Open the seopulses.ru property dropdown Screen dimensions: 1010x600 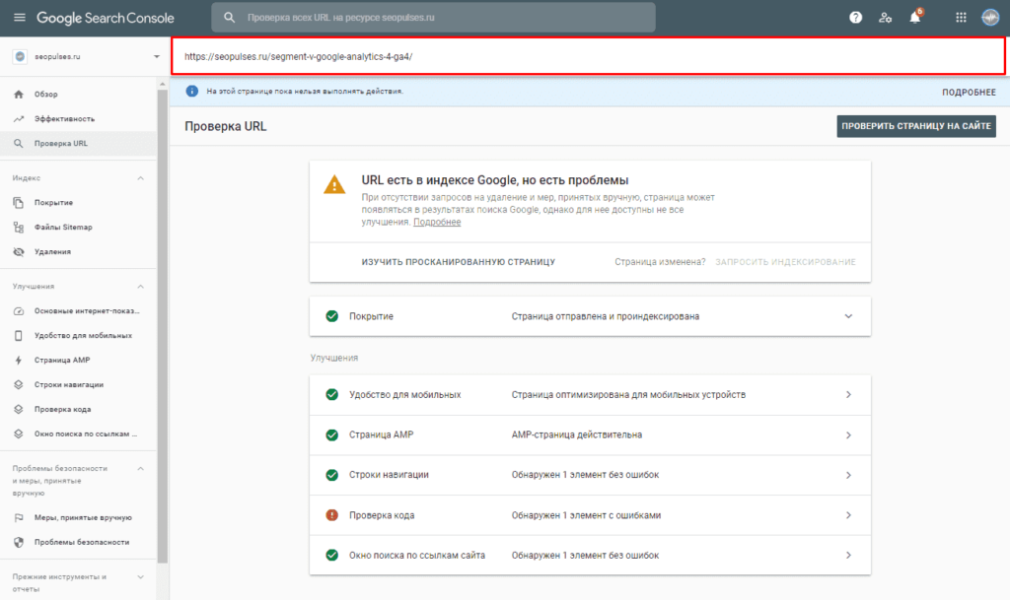pos(85,56)
